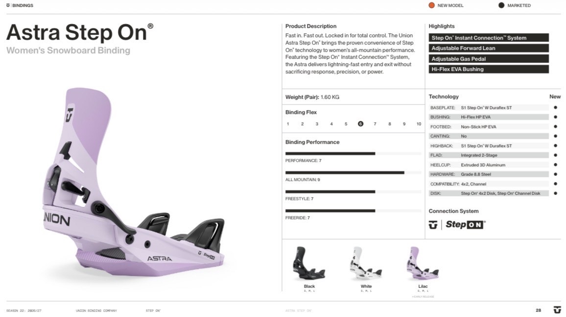
Task: Click the New dot for Disk row
Action: tap(555, 193)
